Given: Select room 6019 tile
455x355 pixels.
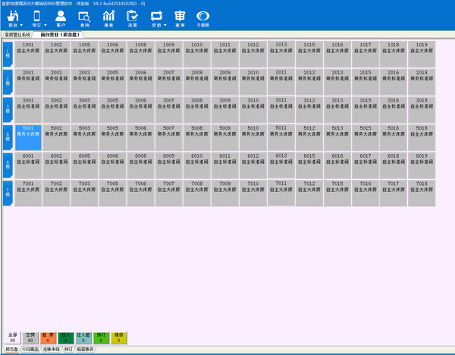Looking at the screenshot, I should coord(422,165).
